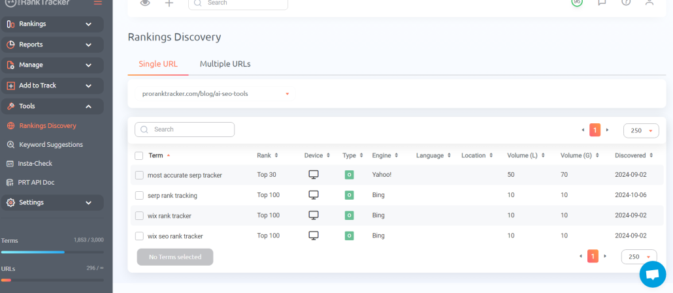The height and width of the screenshot is (293, 673).
Task: Click the Terms usage progress bar
Action: coord(52,252)
